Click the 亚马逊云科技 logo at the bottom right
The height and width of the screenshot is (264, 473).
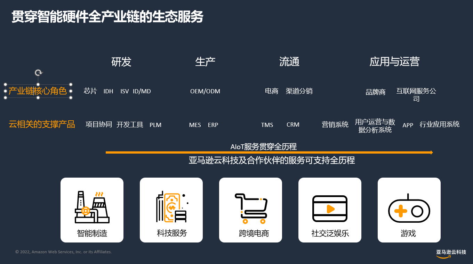pos(451,254)
